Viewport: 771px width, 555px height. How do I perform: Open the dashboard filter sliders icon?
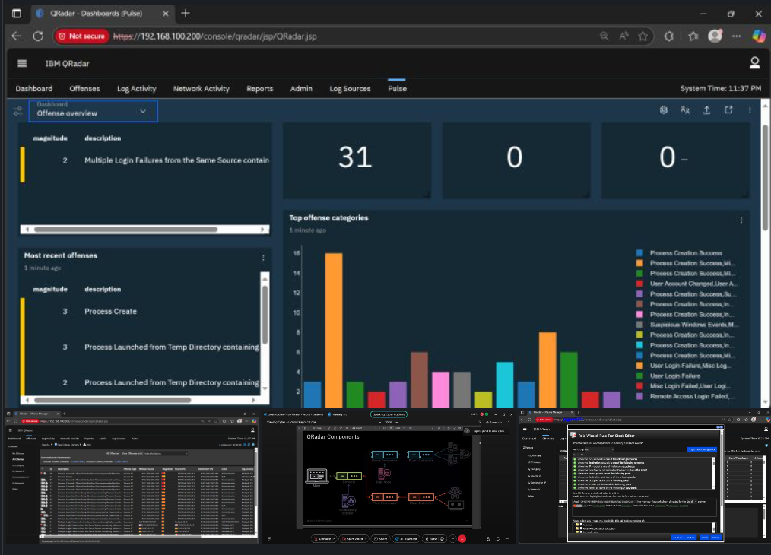coord(17,111)
